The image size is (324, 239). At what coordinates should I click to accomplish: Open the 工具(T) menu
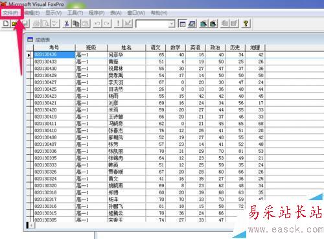click(x=75, y=13)
